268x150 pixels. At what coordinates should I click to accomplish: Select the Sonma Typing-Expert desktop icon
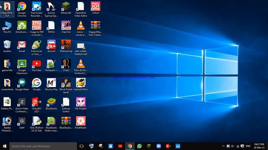coord(51,9)
